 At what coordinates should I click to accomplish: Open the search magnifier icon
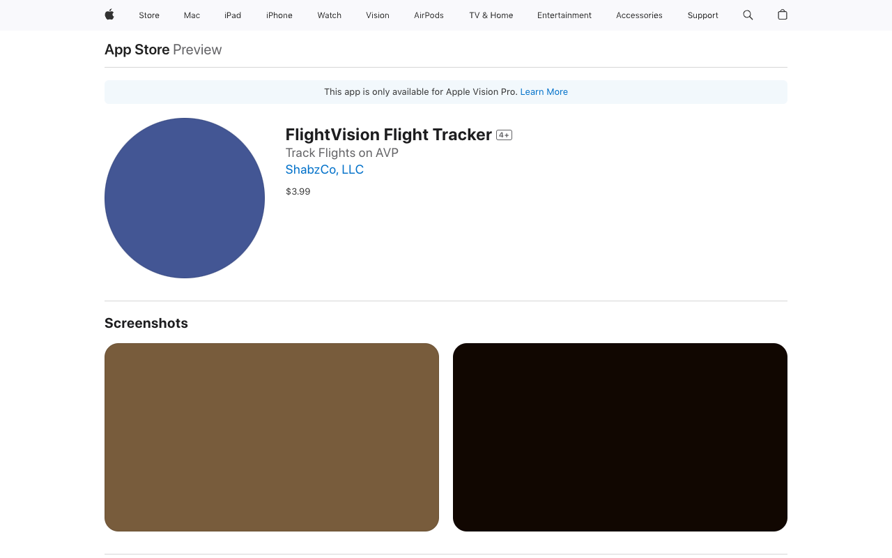[x=748, y=15]
